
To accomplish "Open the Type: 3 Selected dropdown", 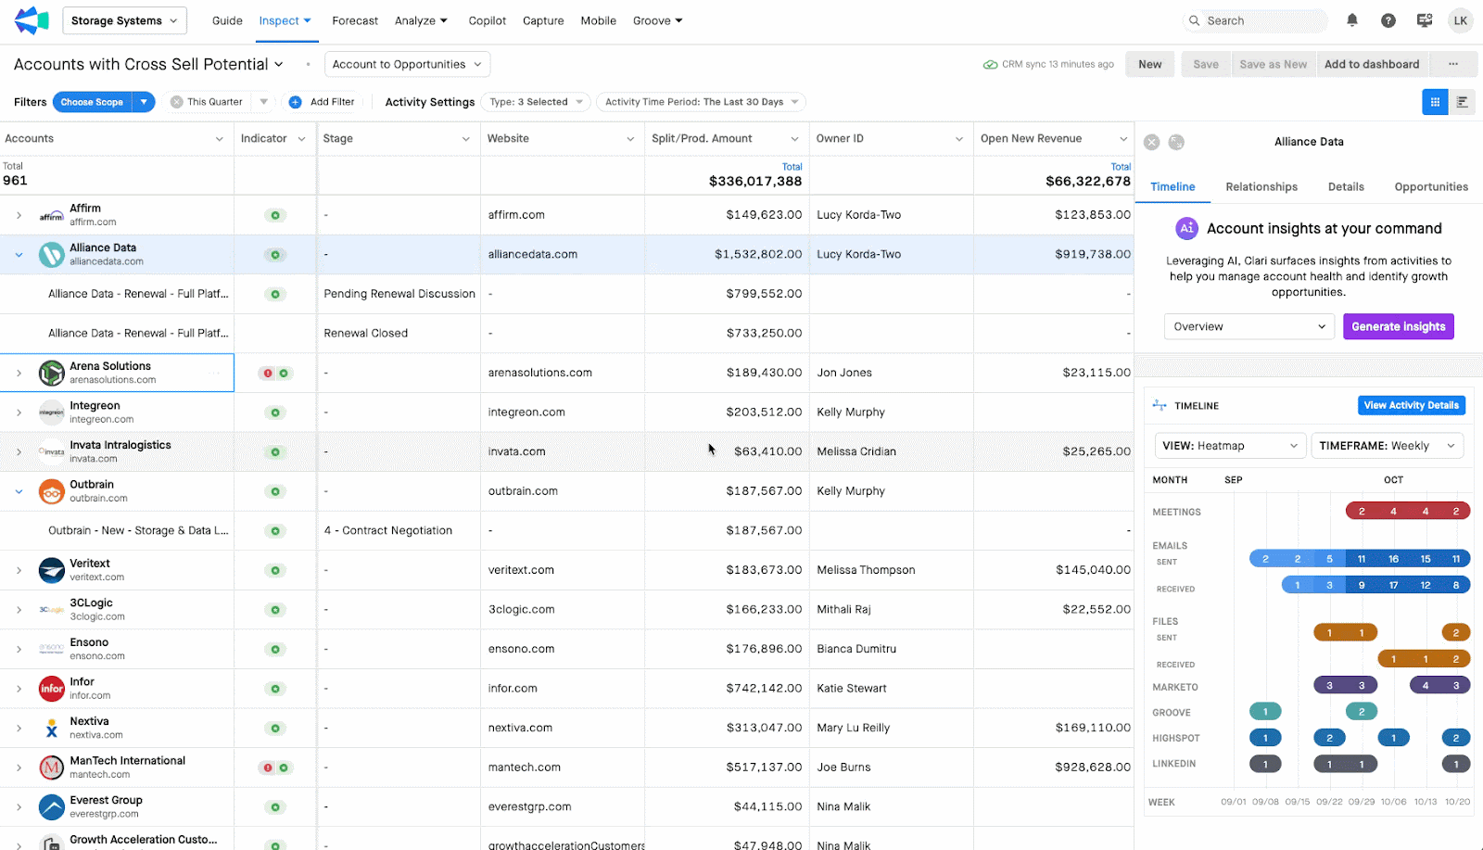I will tap(536, 102).
